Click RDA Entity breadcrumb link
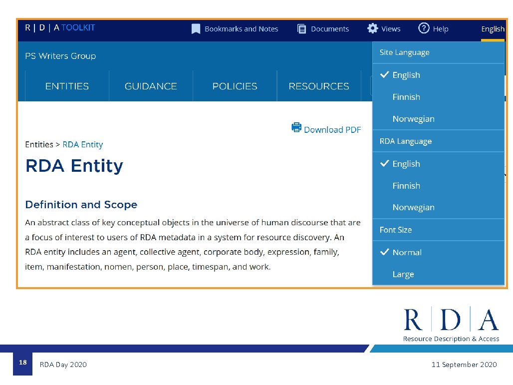 [x=83, y=144]
